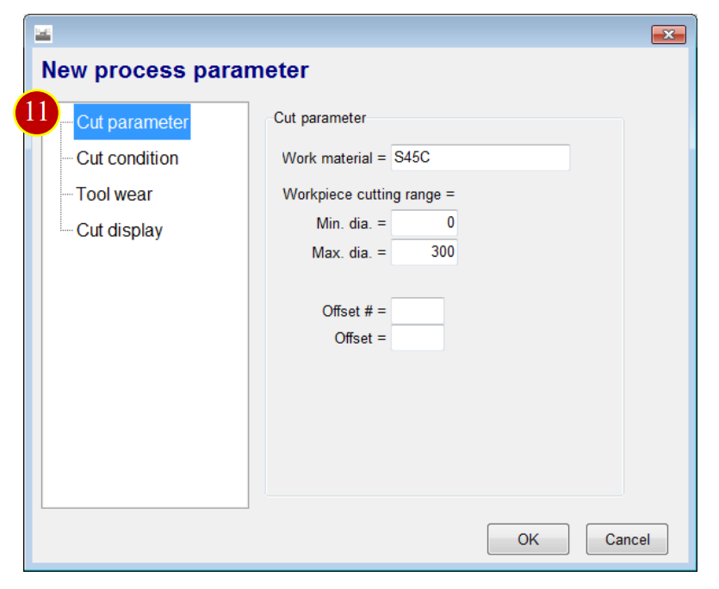719x589 pixels.
Task: Click the New process parameter heading
Action: [x=175, y=71]
